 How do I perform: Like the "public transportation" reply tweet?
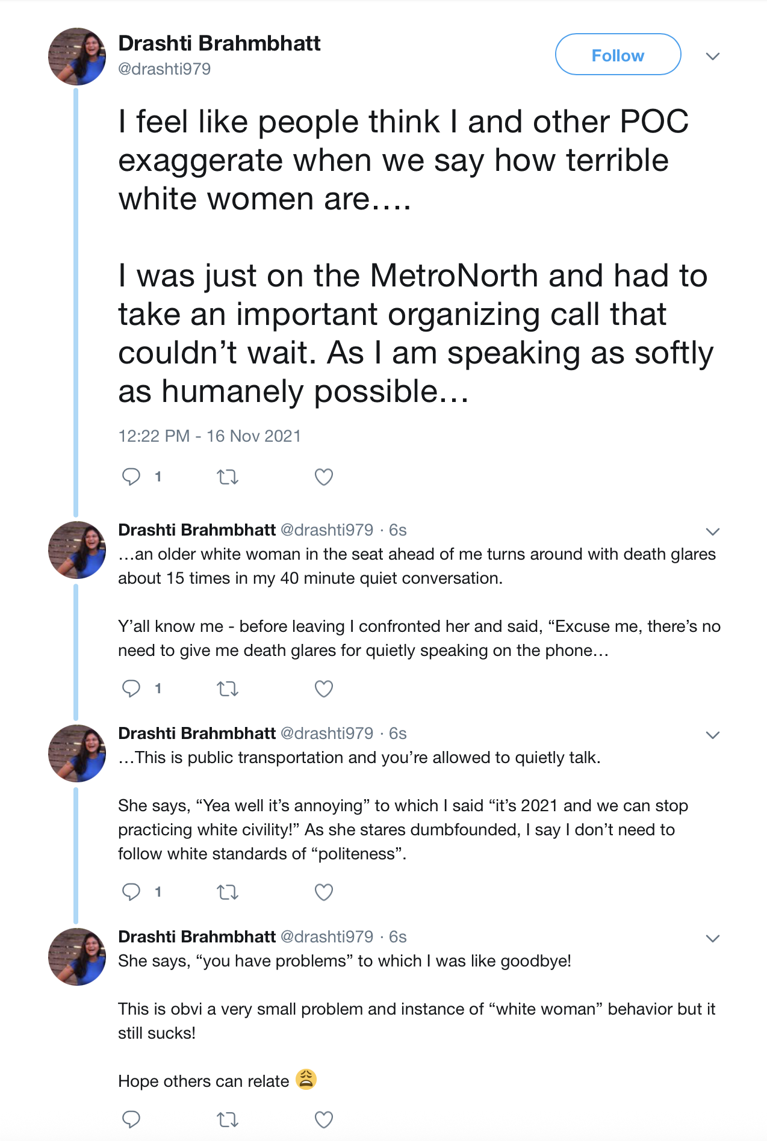(324, 892)
